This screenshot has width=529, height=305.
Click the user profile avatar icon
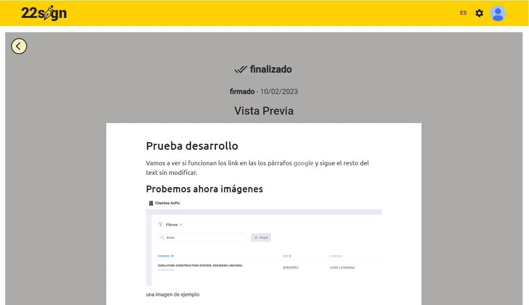(498, 13)
